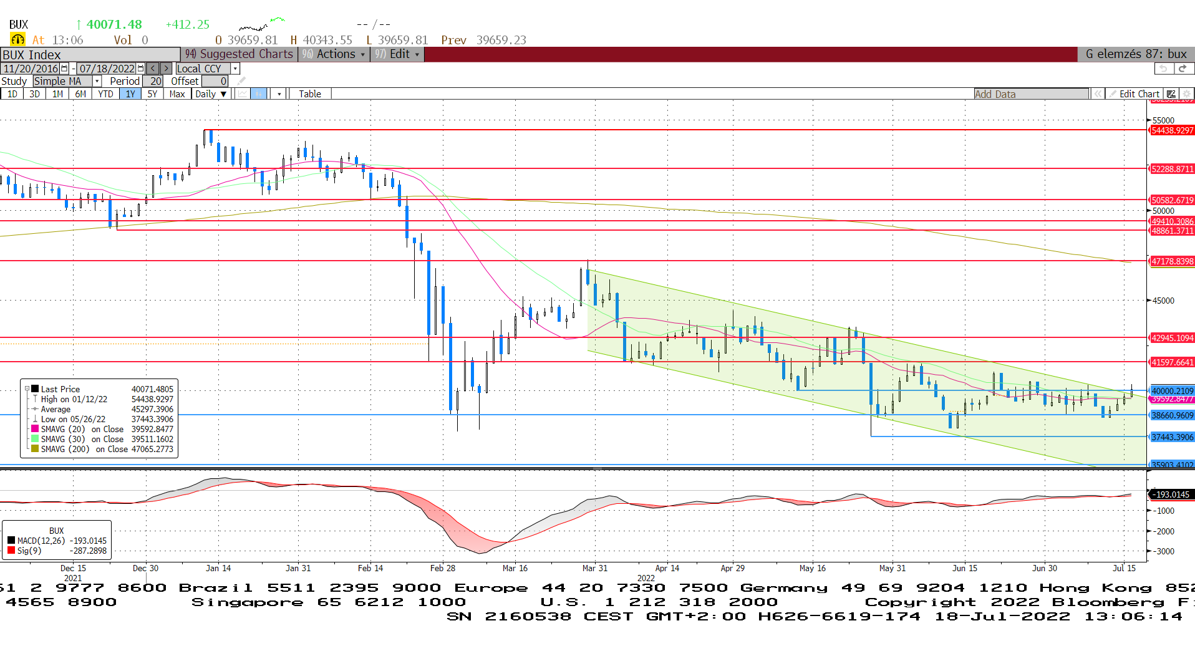Viewport: 1195px width, 651px height.
Task: Click the 40000.2109 blue level label
Action: pyautogui.click(x=1173, y=391)
